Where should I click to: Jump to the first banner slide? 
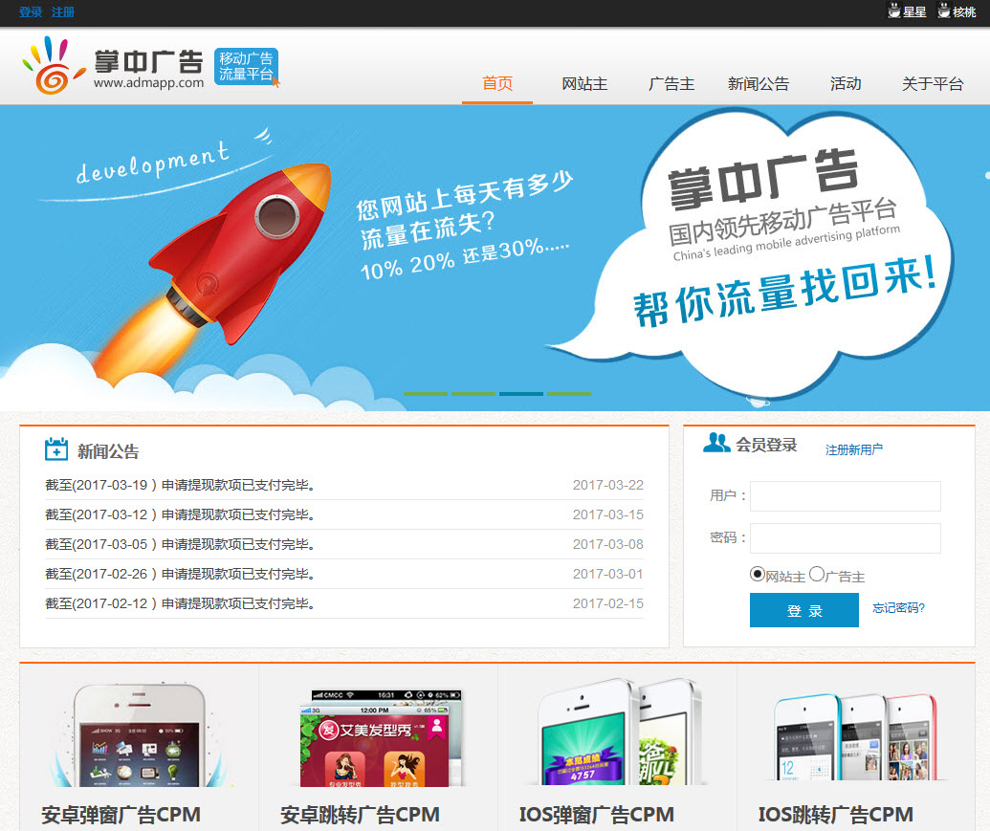426,393
